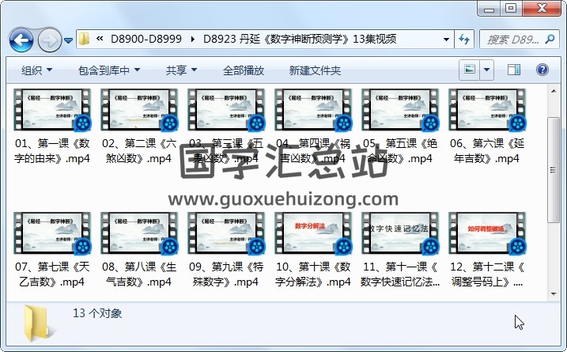Toggle the preview pane button
Image resolution: width=567 pixels, height=352 pixels.
514,70
